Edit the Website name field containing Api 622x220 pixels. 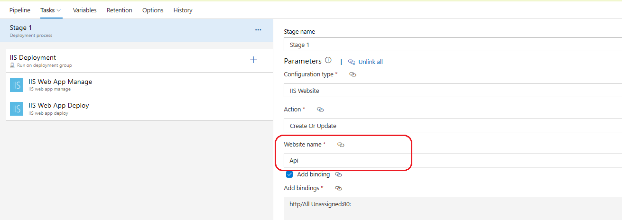click(x=453, y=160)
